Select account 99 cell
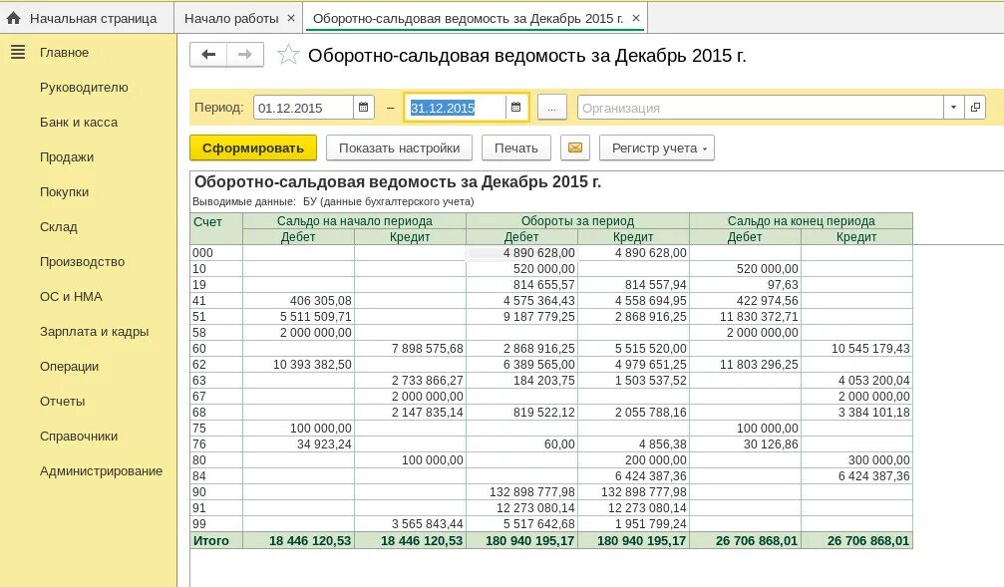Viewport: 1004px width, 587px height. 216,524
